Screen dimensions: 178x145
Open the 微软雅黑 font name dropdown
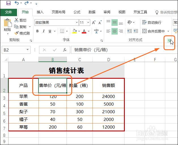(x=77, y=22)
